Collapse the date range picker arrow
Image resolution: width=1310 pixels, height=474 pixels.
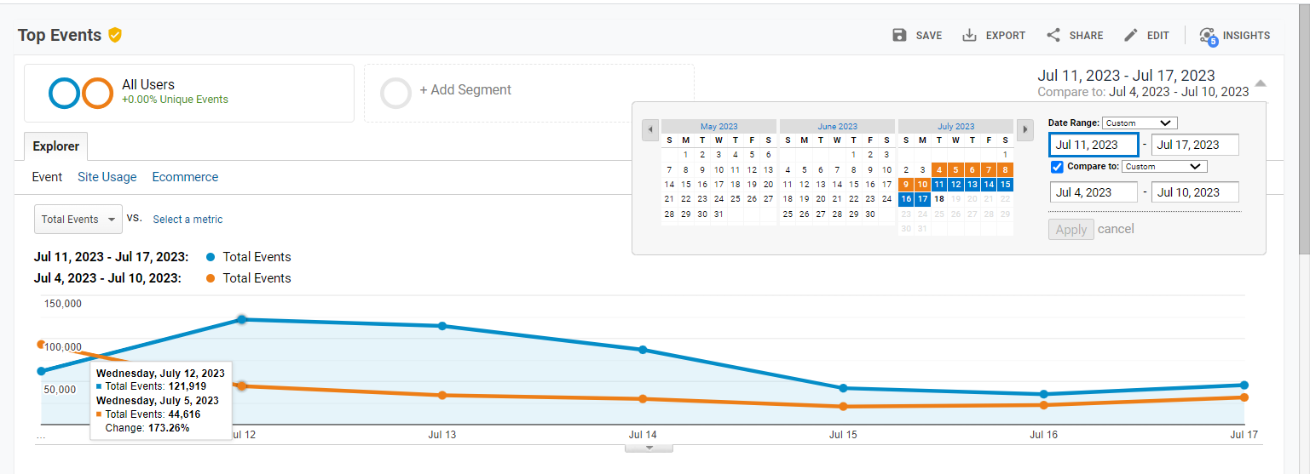[1261, 83]
